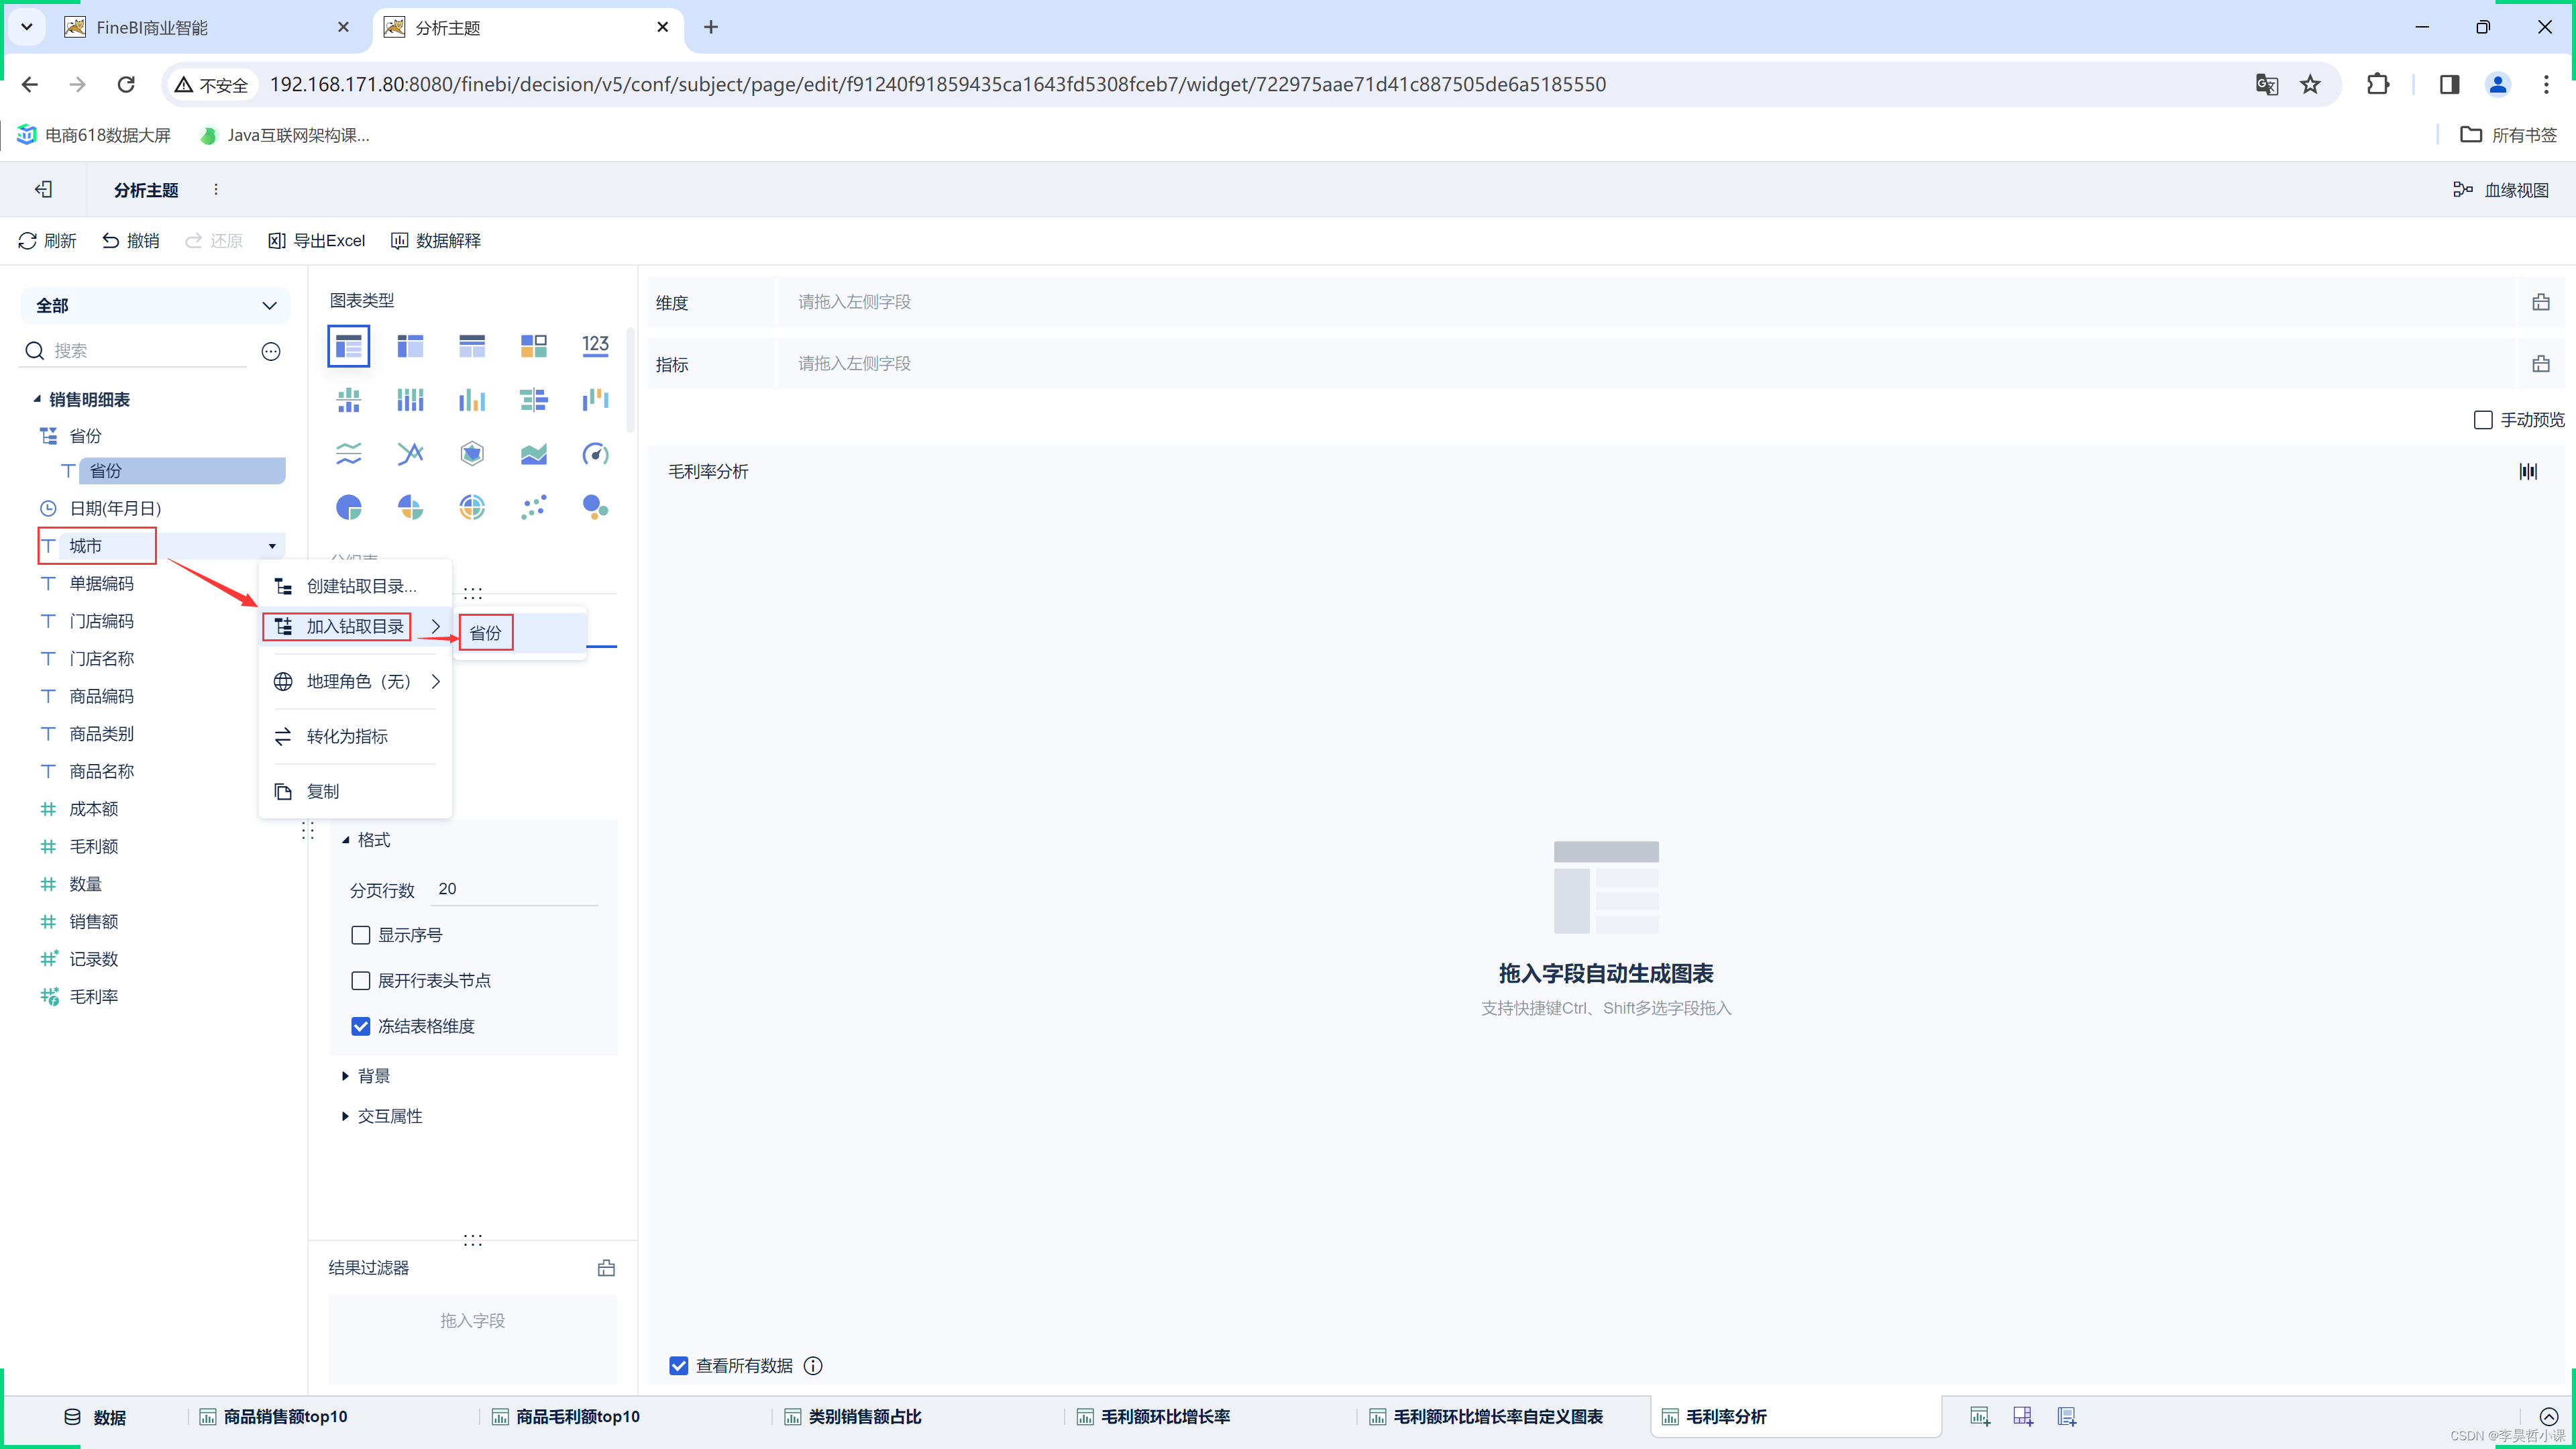Select the 毛利率 field in the list
2576x1449 pixels.
tap(93, 997)
